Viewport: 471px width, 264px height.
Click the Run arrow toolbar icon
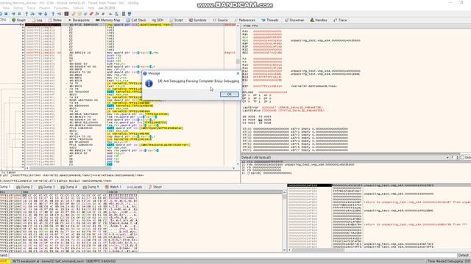pos(13,14)
